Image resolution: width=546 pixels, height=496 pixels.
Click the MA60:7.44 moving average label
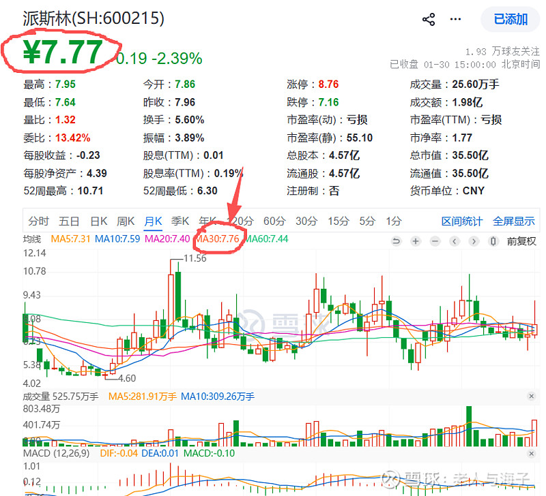(x=266, y=238)
